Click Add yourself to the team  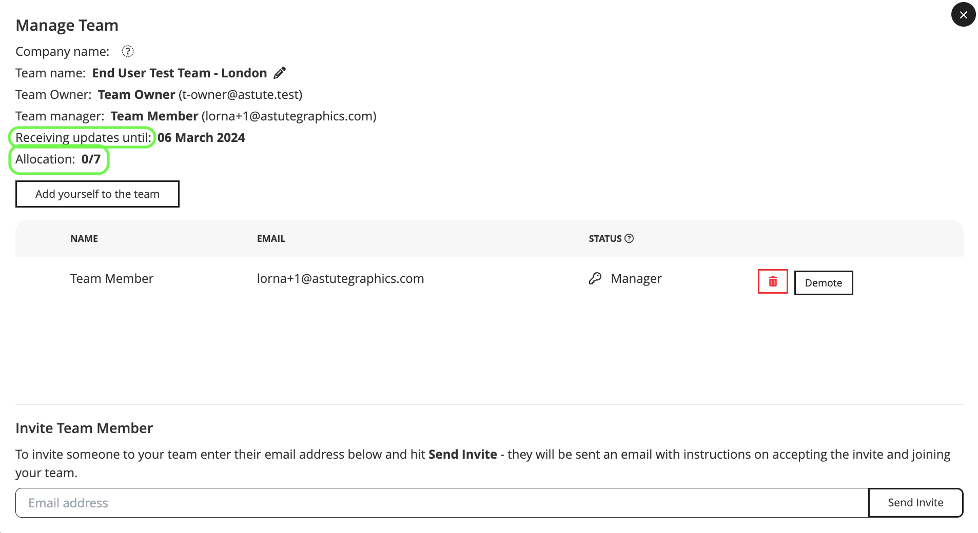[97, 194]
